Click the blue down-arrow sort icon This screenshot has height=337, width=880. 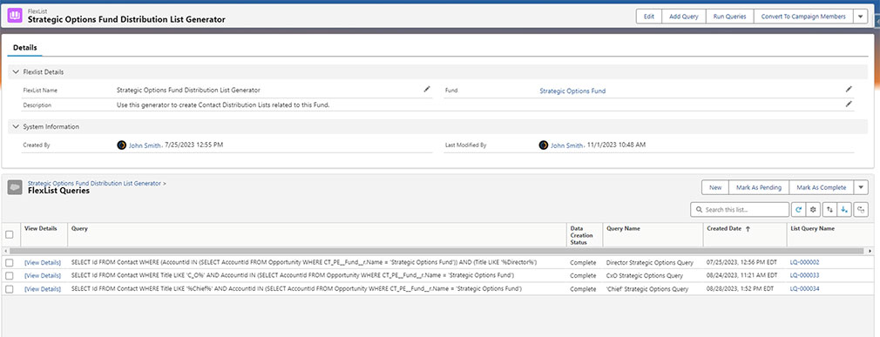click(x=844, y=210)
